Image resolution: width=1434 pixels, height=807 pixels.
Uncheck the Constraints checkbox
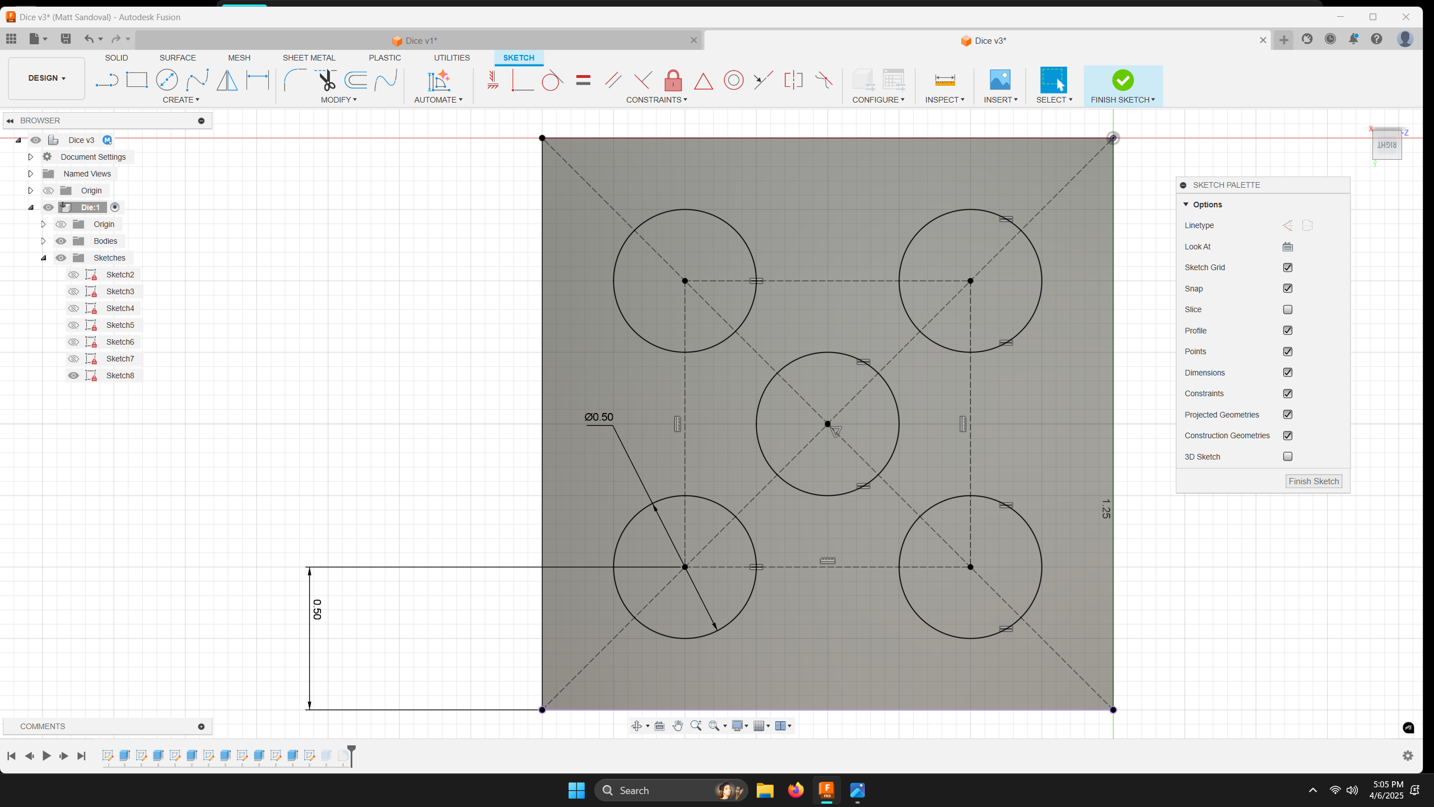coord(1288,393)
